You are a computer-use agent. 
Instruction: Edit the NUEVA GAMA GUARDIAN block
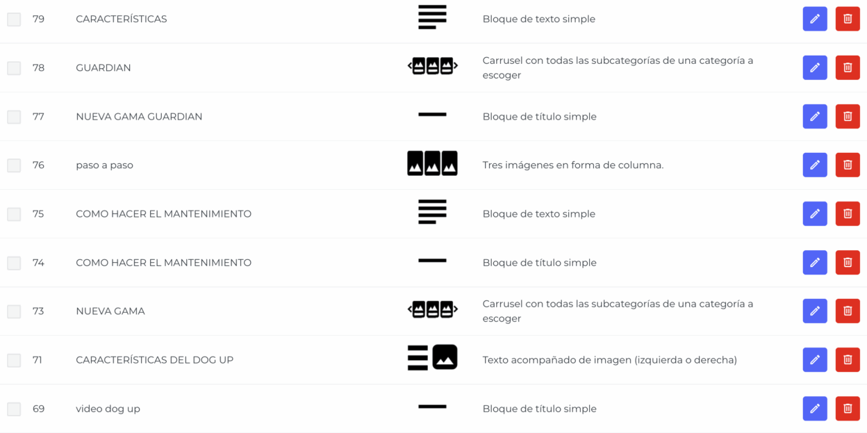[x=815, y=116]
